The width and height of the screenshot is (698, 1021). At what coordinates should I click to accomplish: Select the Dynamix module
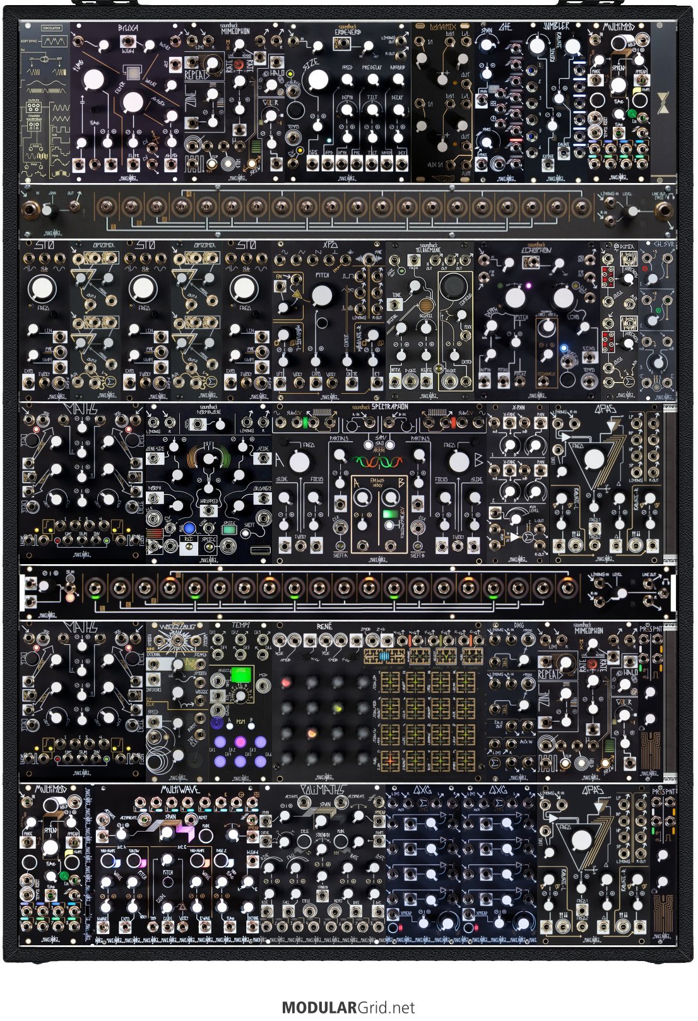click(442, 102)
